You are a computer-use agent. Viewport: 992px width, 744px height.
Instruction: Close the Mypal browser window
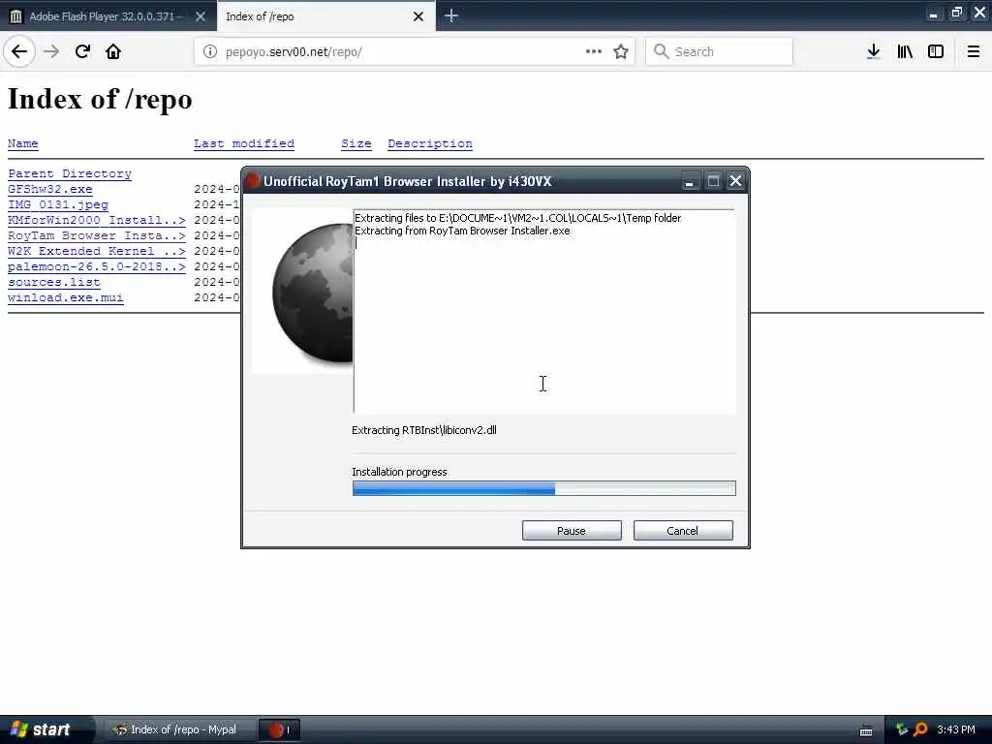click(x=979, y=13)
